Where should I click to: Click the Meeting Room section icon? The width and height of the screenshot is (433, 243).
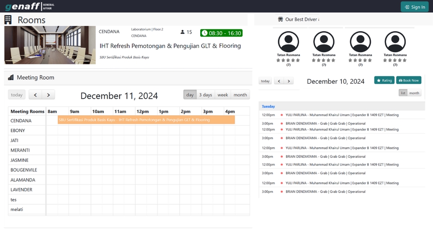point(11,77)
